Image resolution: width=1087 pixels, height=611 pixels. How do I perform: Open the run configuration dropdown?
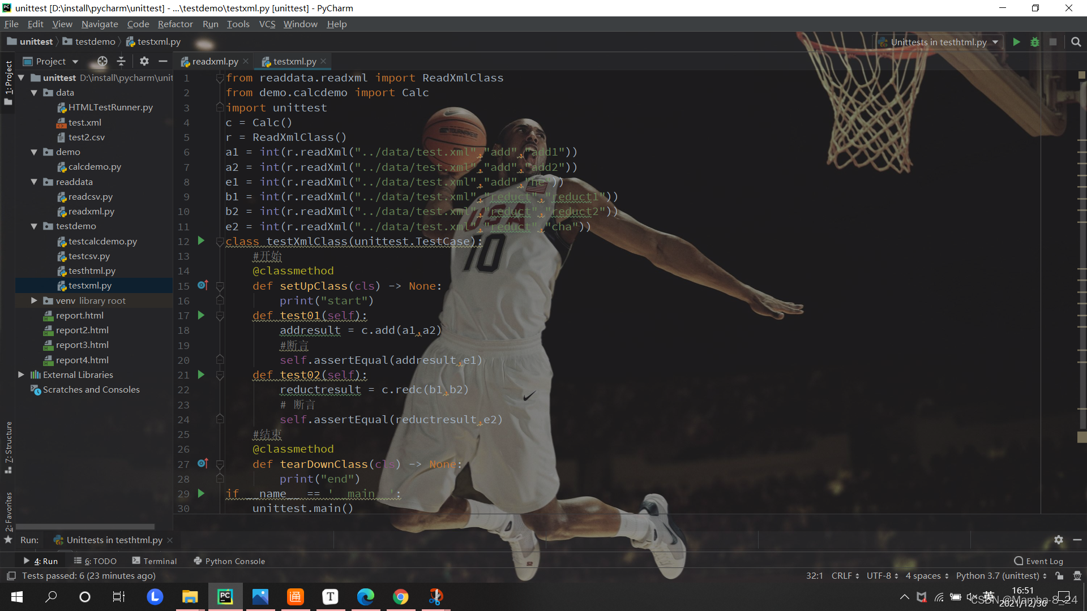coord(940,42)
